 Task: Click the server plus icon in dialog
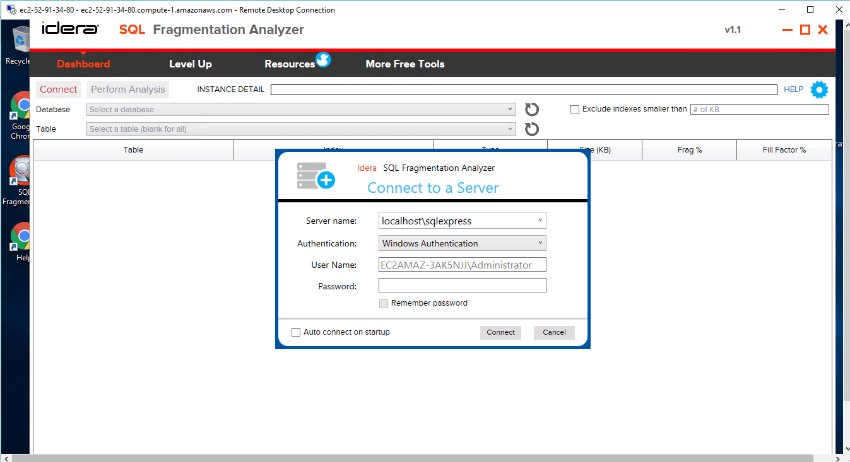coord(316,176)
